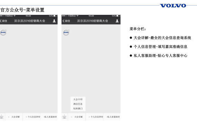197x124 pixels.
Task: Tap Volvo avatar in phone showing submenu
Action: pos(66,32)
